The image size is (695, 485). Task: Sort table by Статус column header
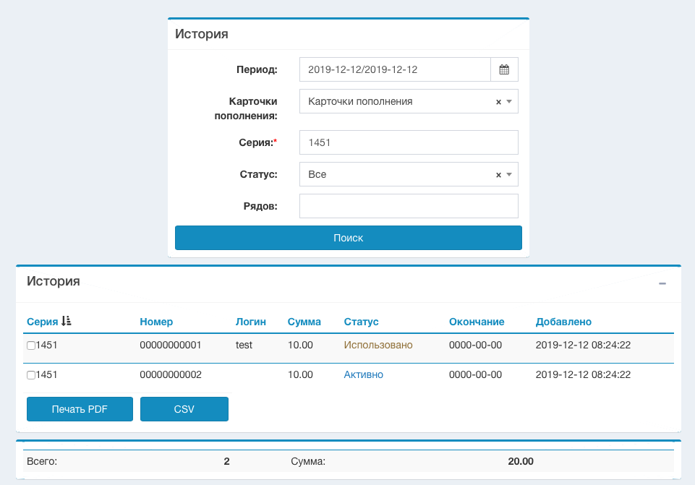pos(361,322)
